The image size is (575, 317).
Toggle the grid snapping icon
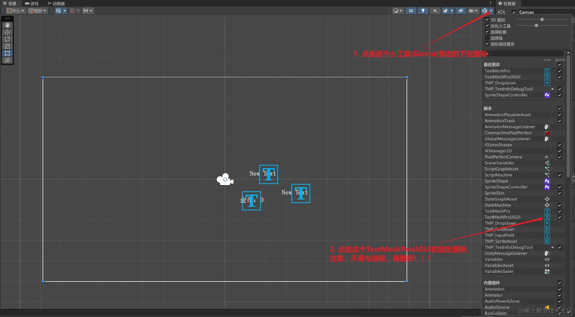[72, 11]
